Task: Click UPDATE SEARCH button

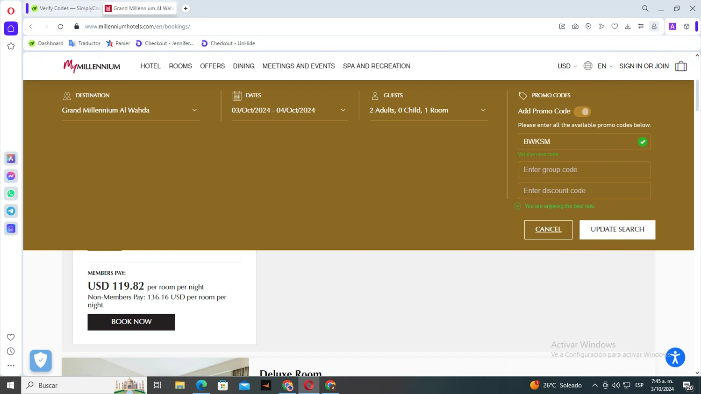Action: click(617, 230)
